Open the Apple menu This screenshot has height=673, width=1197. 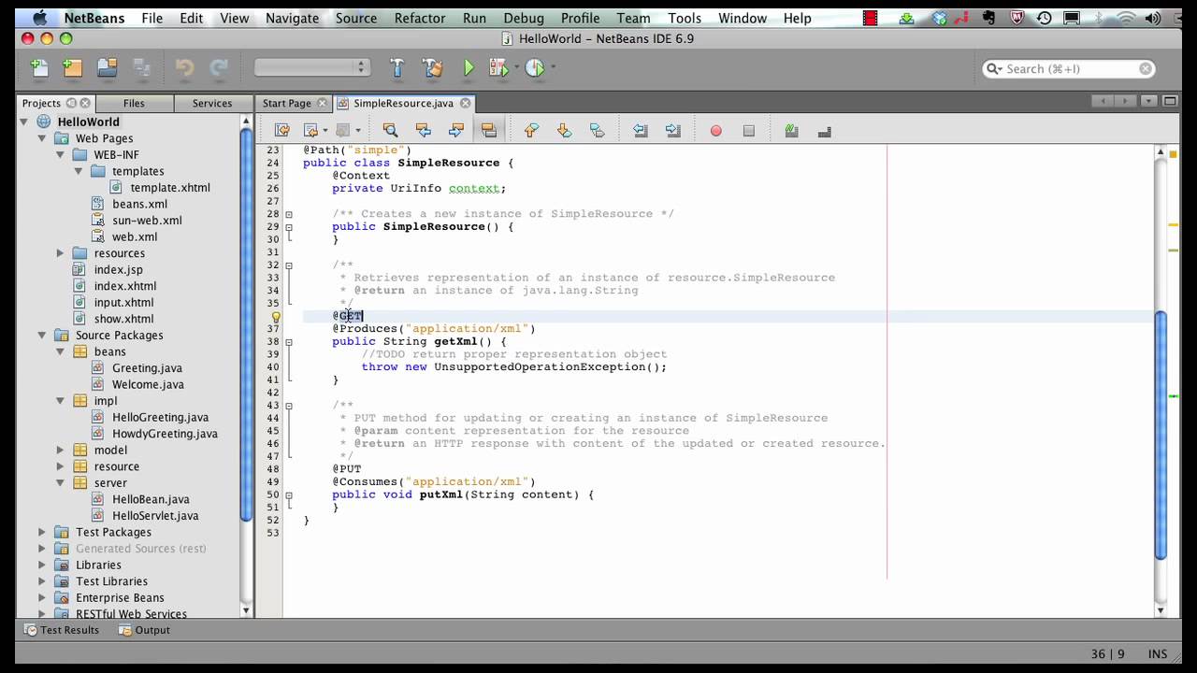click(x=38, y=18)
